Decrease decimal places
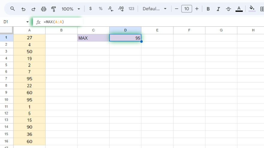 (x=111, y=9)
